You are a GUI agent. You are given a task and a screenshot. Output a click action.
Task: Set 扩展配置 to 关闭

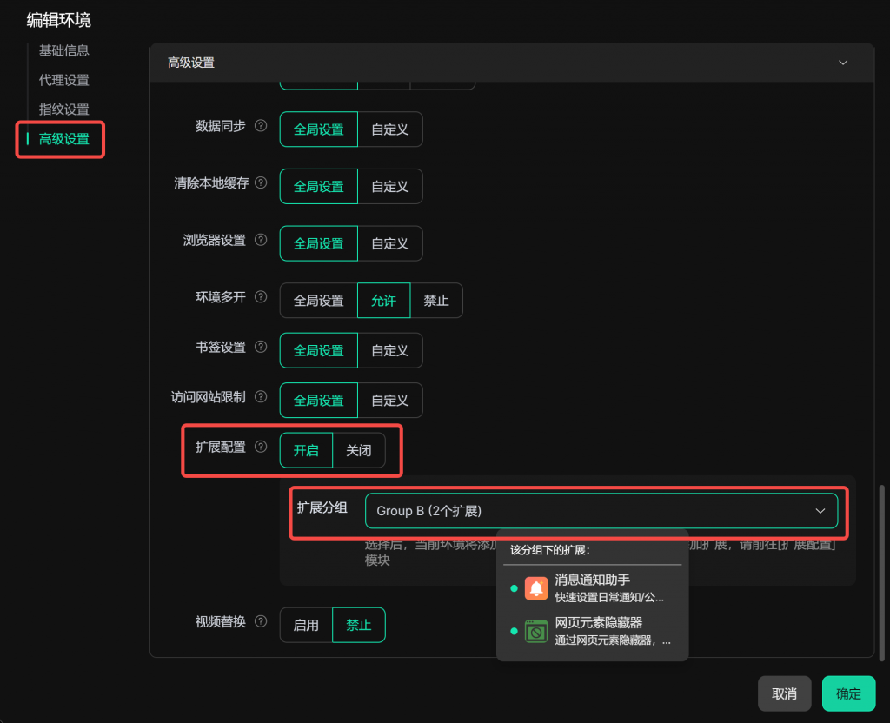pos(358,451)
